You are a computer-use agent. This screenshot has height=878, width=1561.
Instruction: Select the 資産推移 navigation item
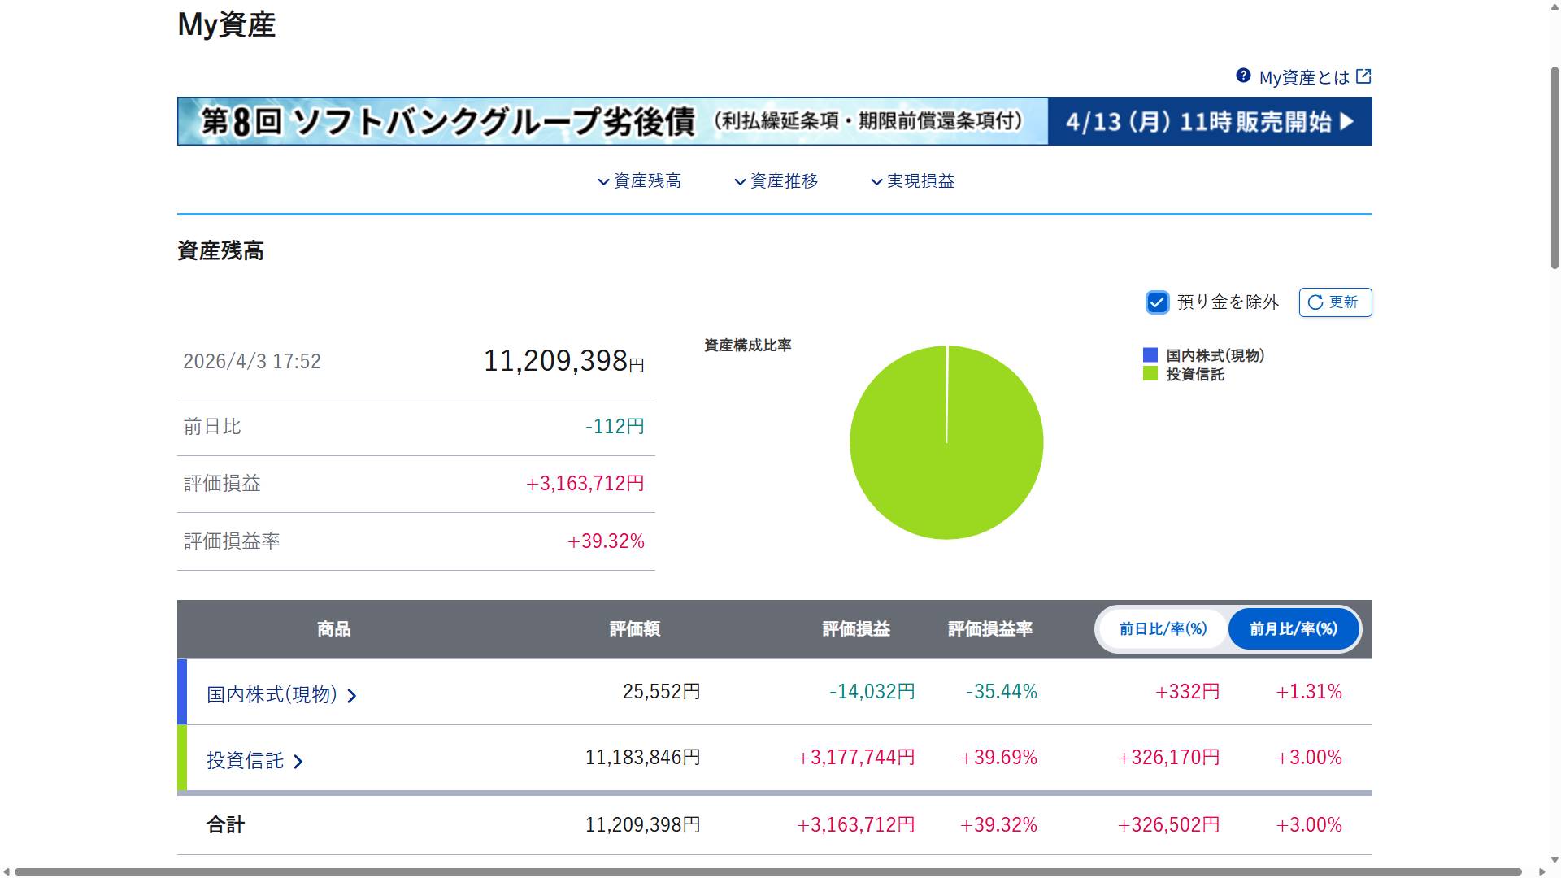(x=783, y=181)
